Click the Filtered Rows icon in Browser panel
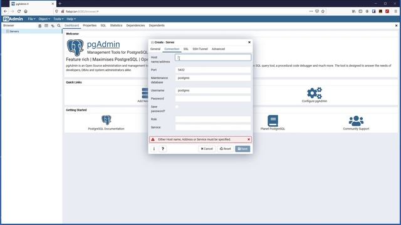This screenshot has width=401, height=225. point(53,26)
